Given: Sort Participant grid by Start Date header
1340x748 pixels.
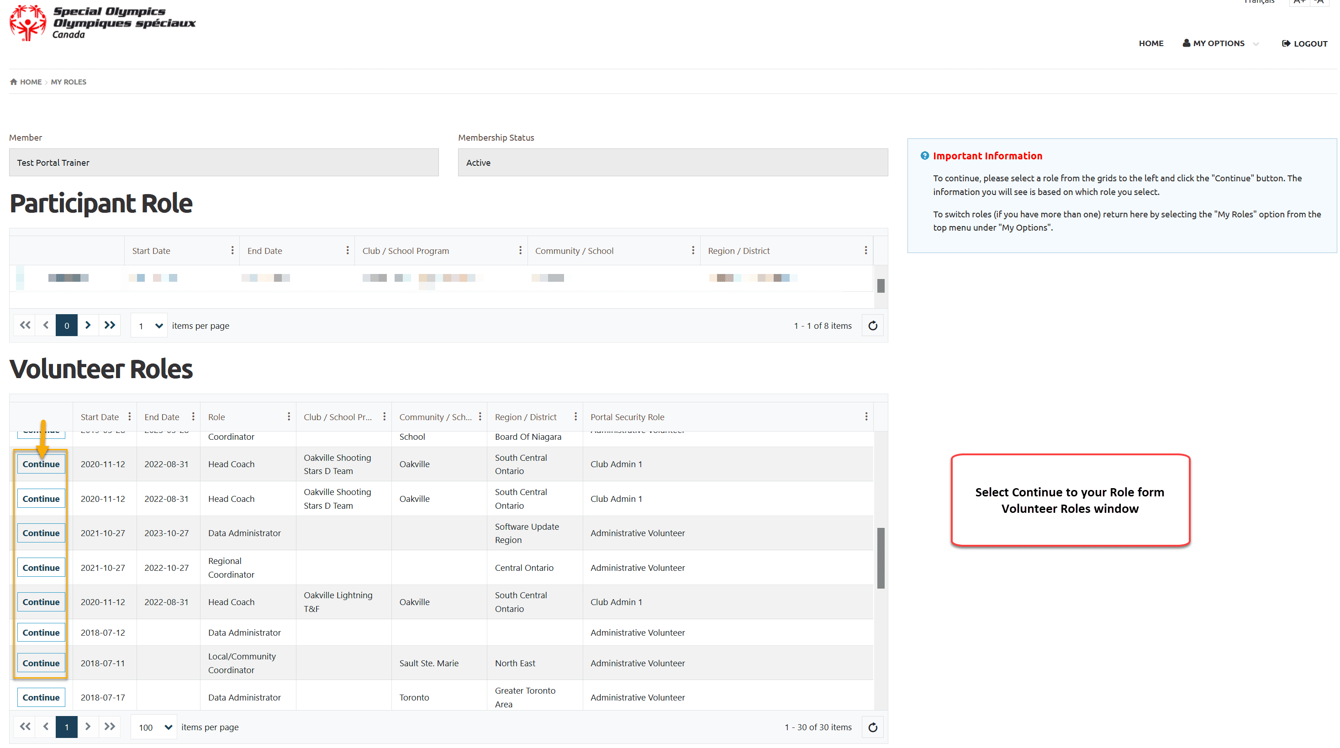Looking at the screenshot, I should point(151,251).
